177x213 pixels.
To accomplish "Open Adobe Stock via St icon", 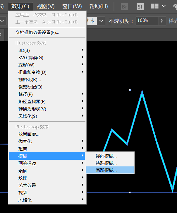I will point(140,6).
